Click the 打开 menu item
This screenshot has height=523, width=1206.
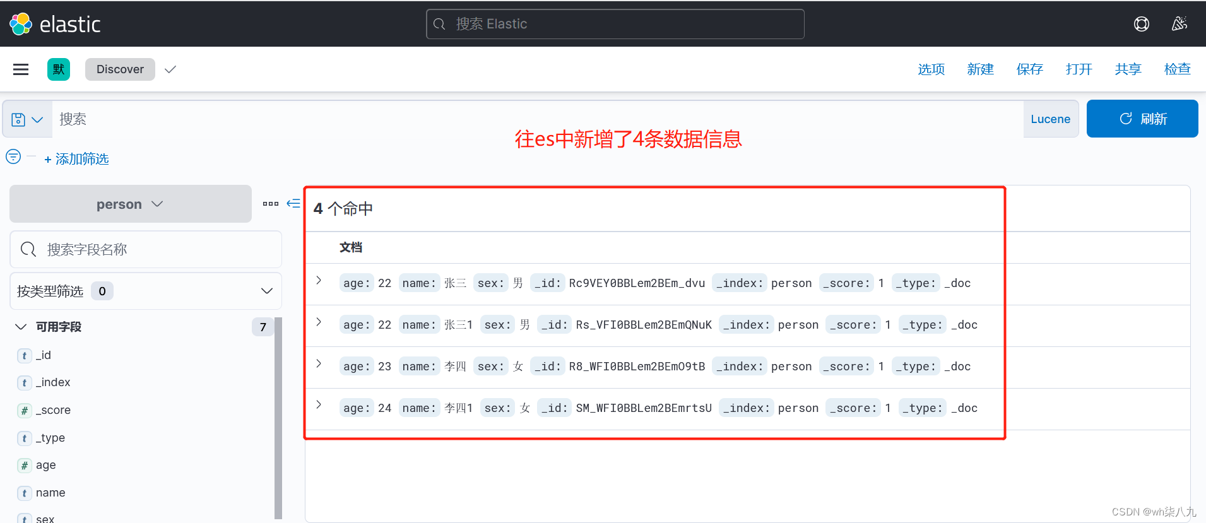click(1079, 69)
